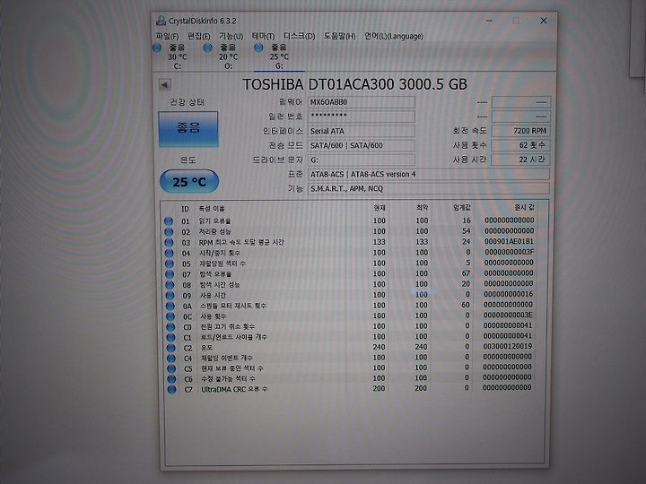Screen dimensions: 646x484
Task: Click status orb of attribute 08
Action: 170,285
